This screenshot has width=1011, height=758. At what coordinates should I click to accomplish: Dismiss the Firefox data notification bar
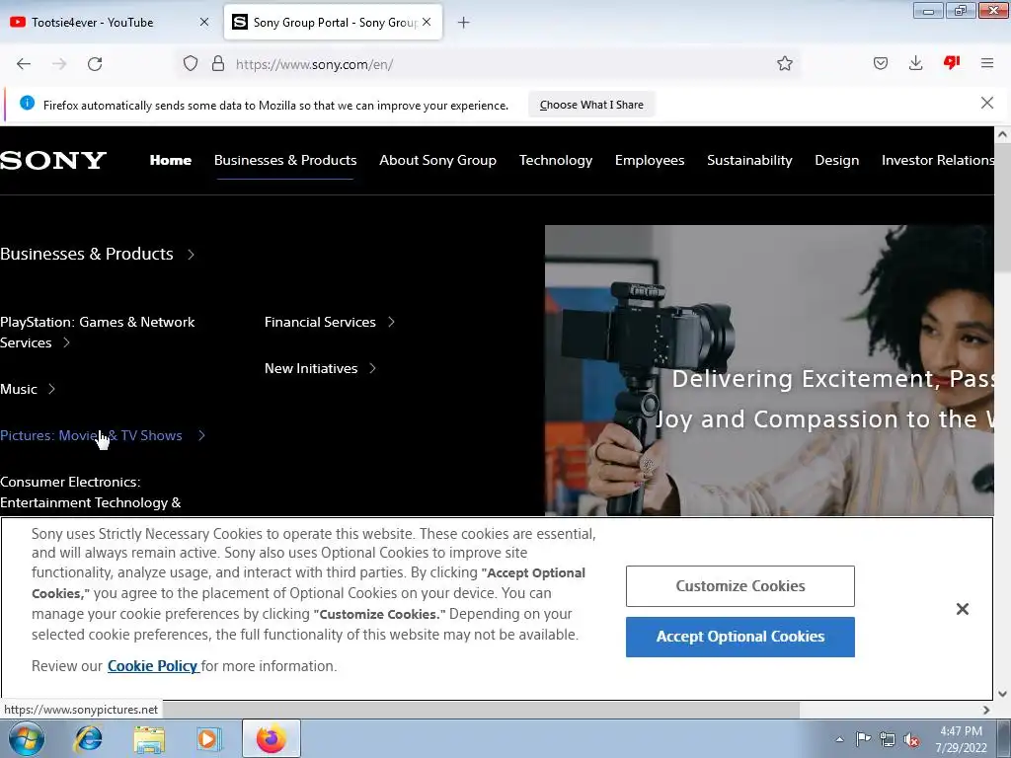(x=987, y=103)
